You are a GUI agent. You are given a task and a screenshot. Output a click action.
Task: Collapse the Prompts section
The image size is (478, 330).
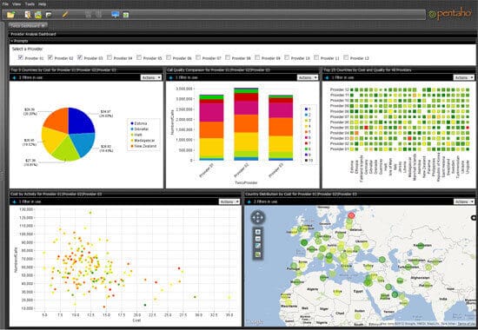(x=12, y=41)
